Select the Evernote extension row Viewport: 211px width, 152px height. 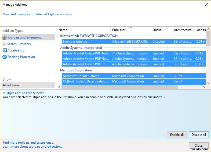[76, 42]
